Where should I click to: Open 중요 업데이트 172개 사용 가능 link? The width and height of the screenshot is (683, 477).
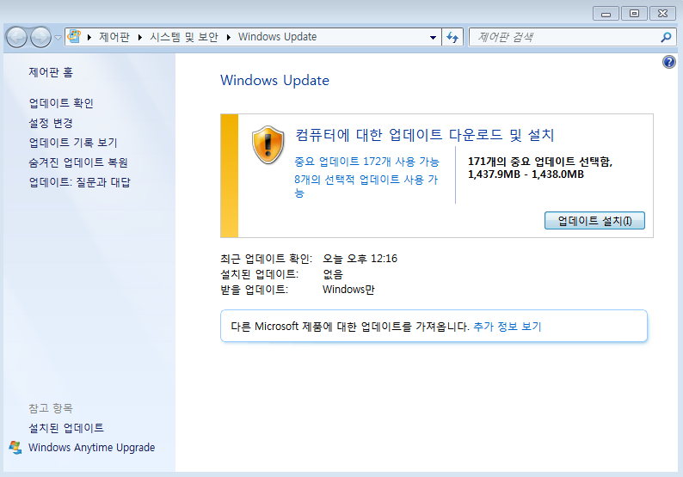(x=366, y=162)
